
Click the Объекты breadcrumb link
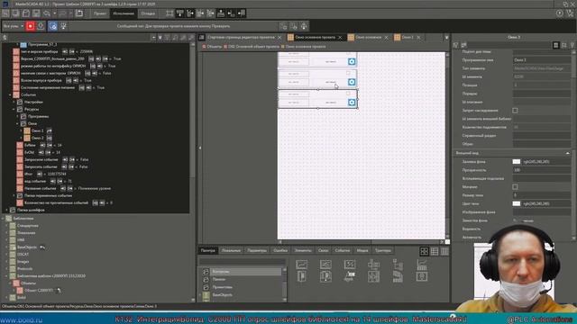(215, 47)
